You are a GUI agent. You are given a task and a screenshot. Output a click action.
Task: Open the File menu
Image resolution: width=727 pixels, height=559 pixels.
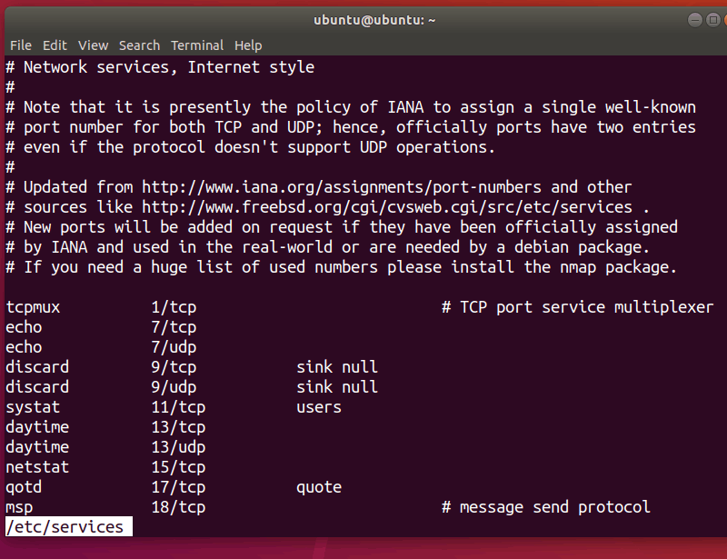pyautogui.click(x=20, y=45)
